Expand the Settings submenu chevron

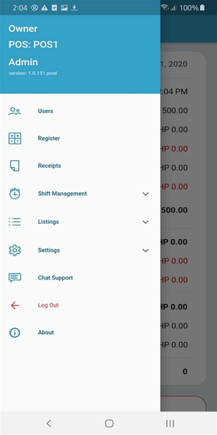click(146, 251)
